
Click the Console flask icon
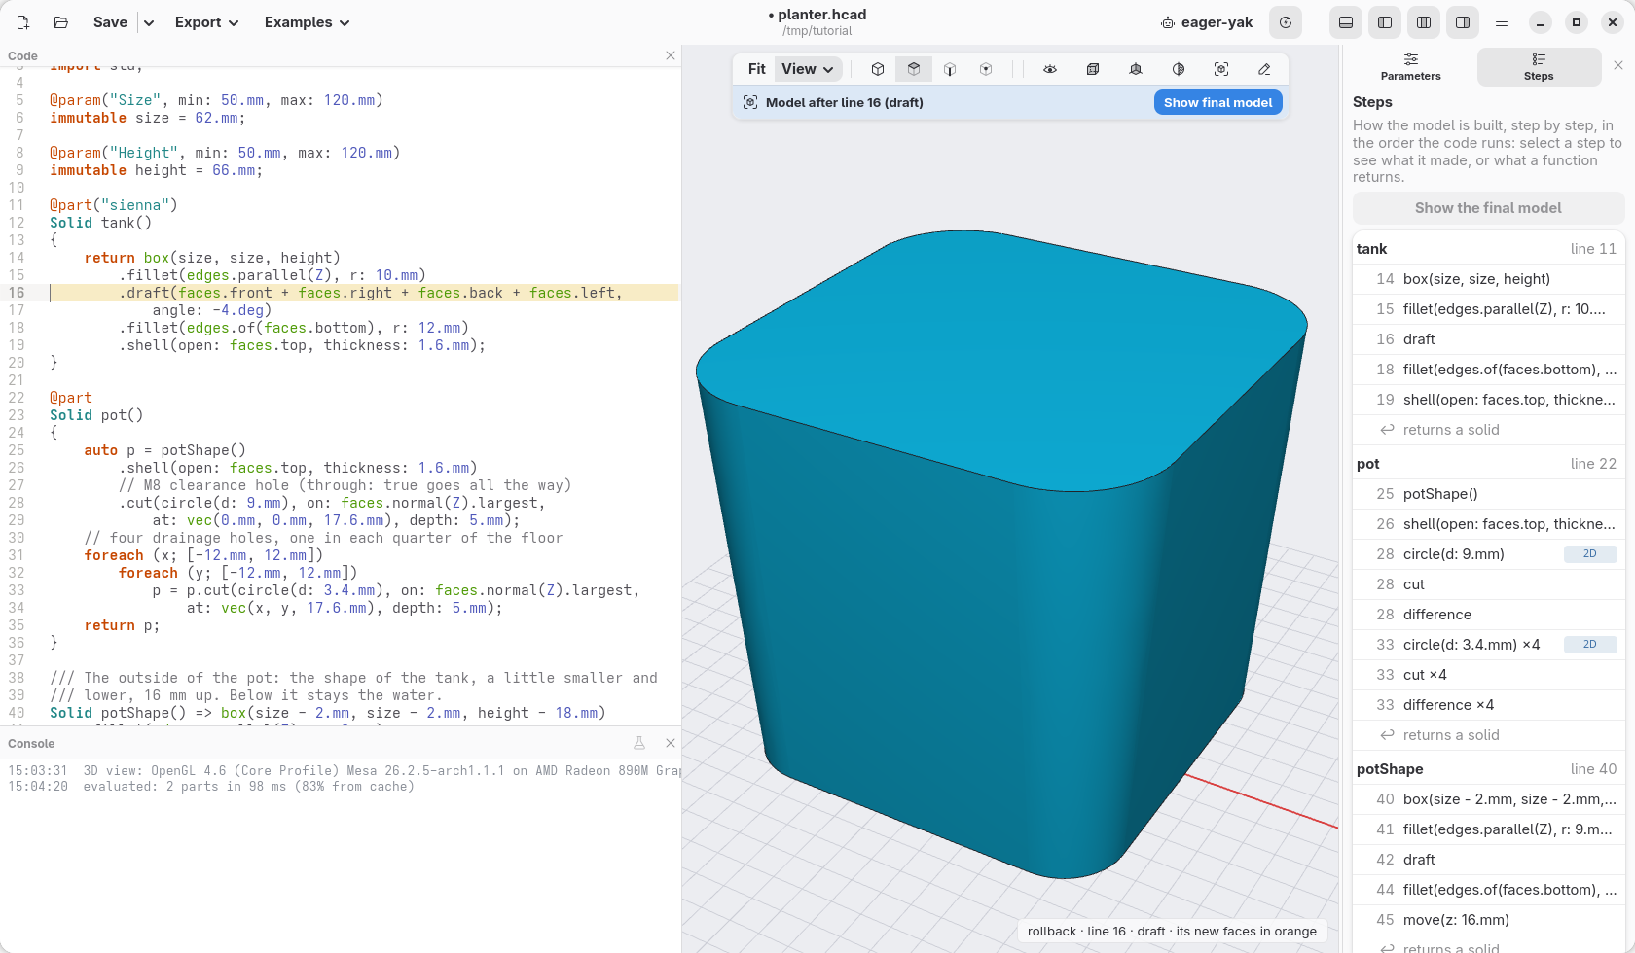point(639,743)
